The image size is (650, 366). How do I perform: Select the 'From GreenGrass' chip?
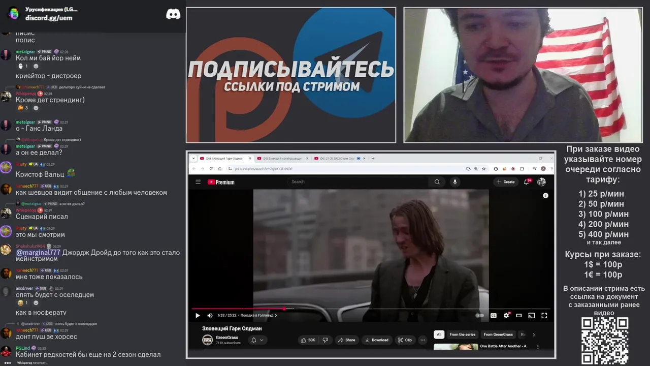(x=498, y=334)
